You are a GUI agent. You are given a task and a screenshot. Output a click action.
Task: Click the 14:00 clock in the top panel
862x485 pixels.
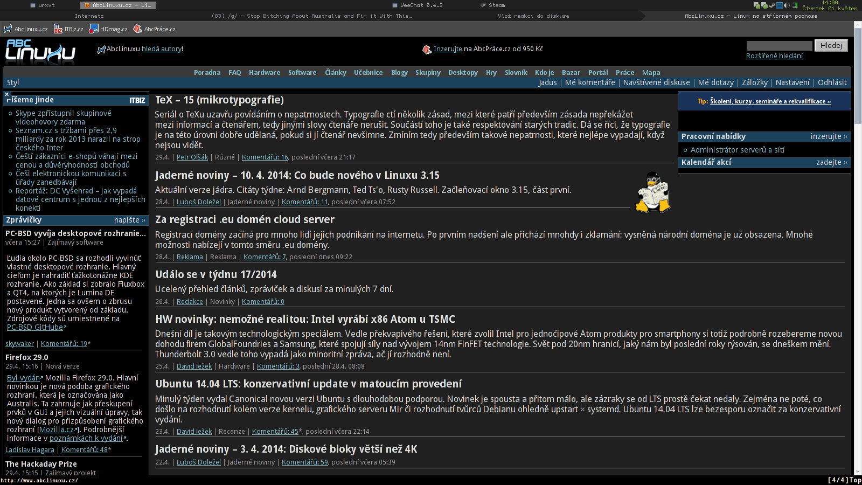[x=830, y=3]
